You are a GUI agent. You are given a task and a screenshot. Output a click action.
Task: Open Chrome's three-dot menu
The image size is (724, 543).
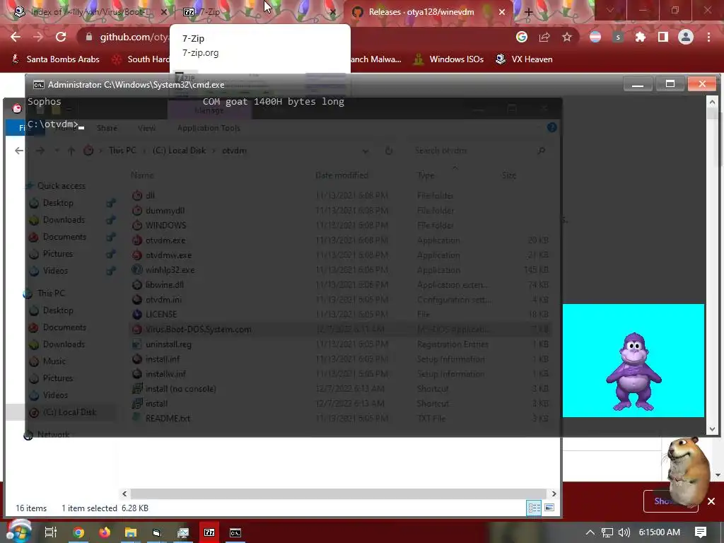coord(708,37)
